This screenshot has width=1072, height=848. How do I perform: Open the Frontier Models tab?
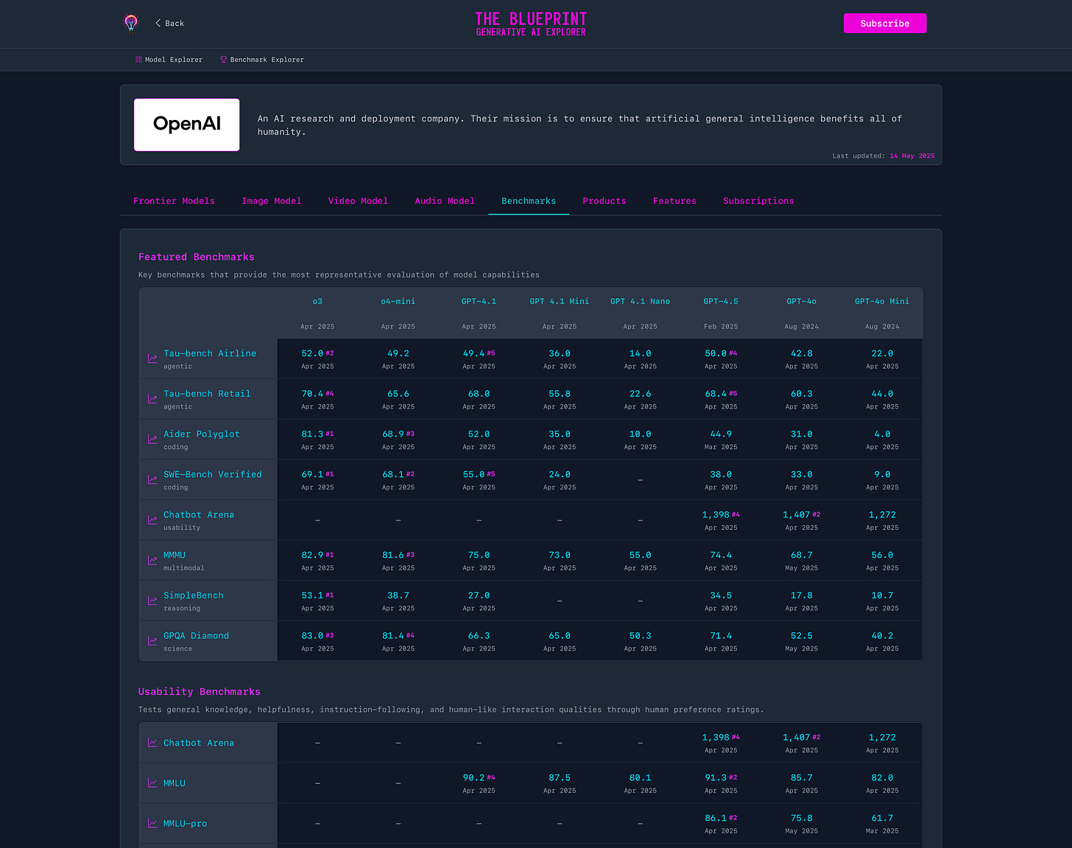pos(174,201)
